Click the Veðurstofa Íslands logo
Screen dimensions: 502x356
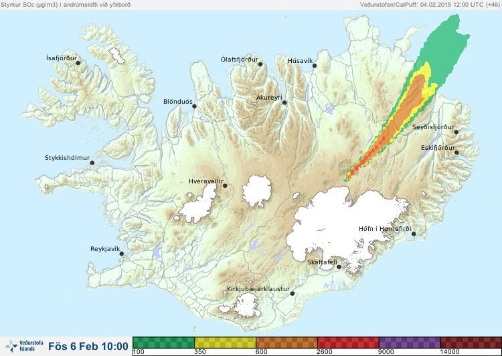(24, 346)
